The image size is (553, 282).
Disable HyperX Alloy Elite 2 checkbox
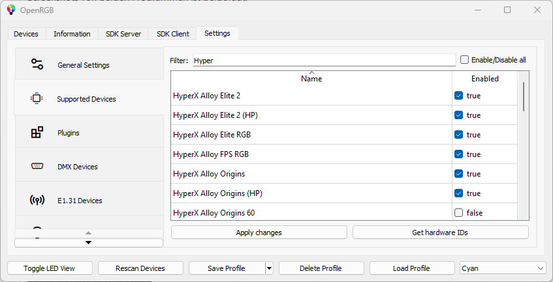coord(458,96)
